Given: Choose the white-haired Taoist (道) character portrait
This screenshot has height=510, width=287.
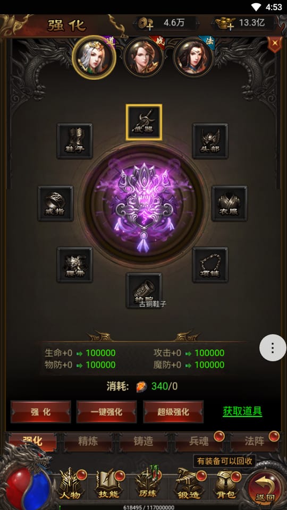Looking at the screenshot, I should 94,57.
